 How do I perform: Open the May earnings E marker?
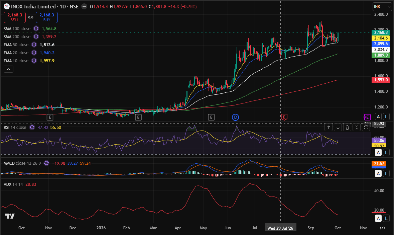coord(211,117)
